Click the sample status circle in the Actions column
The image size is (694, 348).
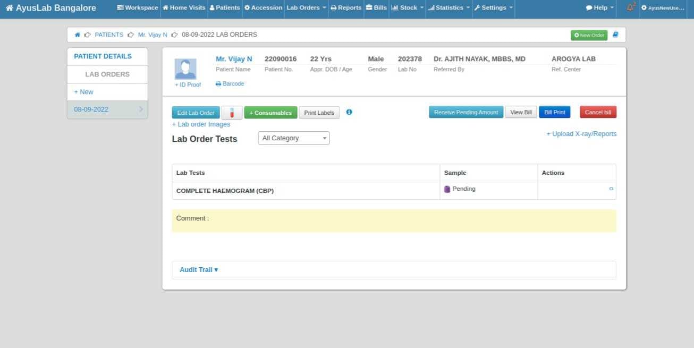click(611, 189)
